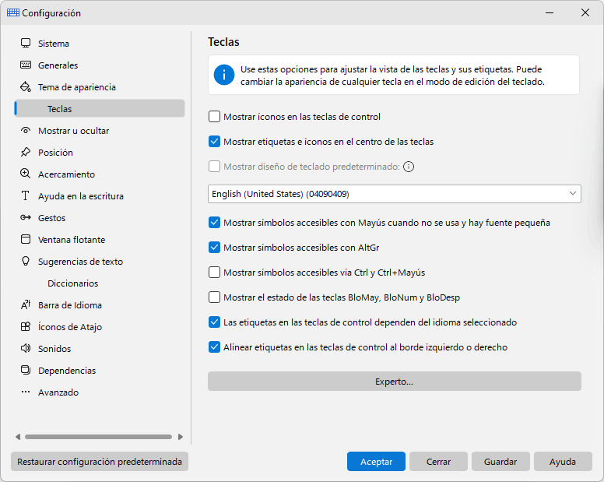Click the blue information icon in the banner

(x=224, y=75)
